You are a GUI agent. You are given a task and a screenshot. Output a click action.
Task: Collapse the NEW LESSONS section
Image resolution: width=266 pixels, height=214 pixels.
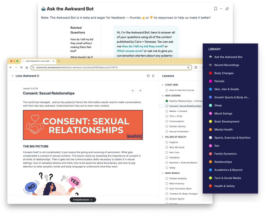click(163, 96)
